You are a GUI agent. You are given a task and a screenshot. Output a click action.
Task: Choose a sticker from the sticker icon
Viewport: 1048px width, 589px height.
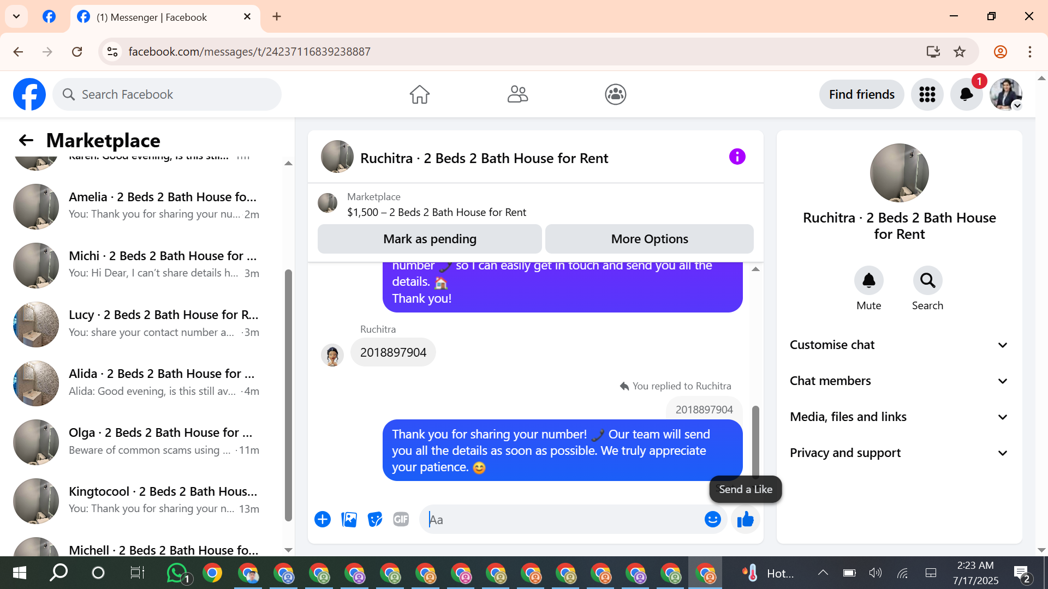point(375,519)
